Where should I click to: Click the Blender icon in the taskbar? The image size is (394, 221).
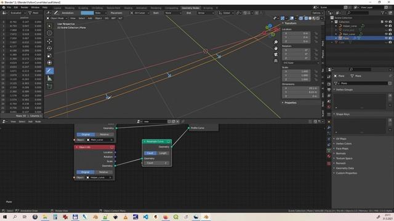(206, 217)
